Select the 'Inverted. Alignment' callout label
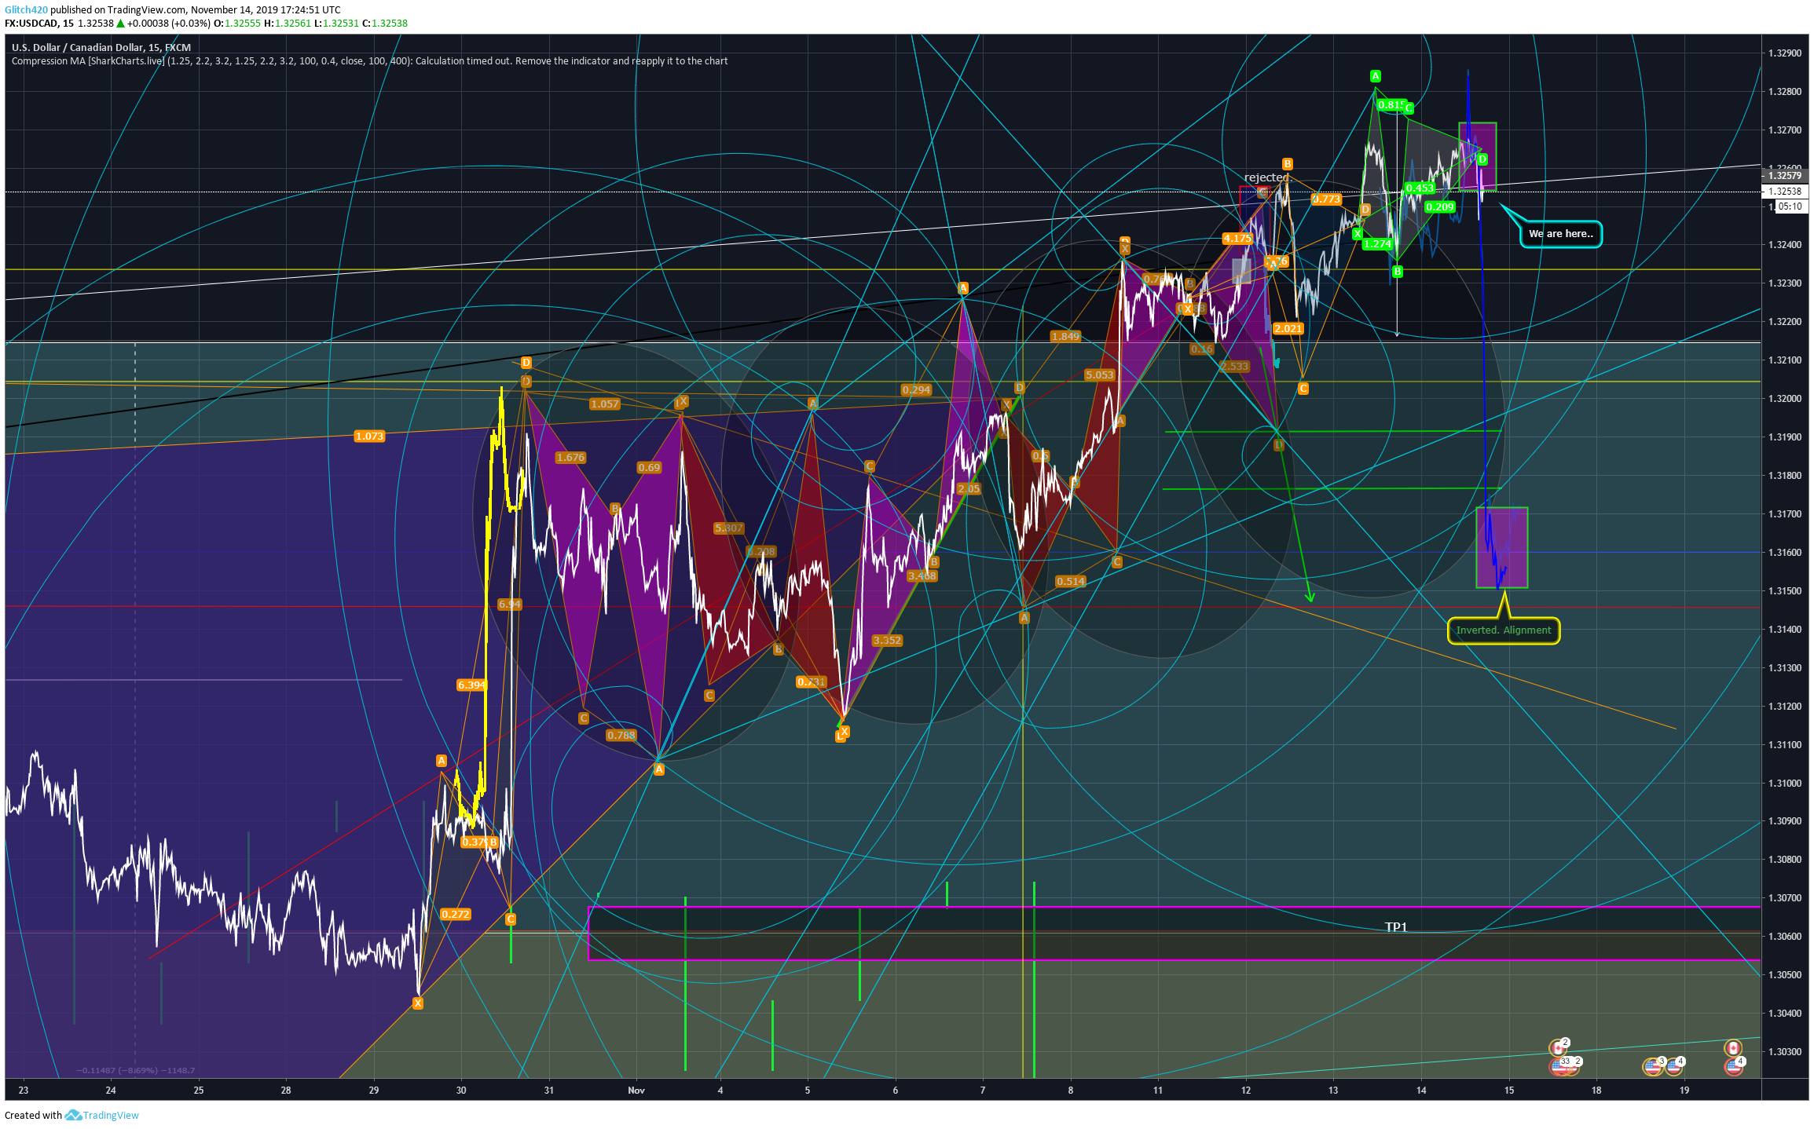 pyautogui.click(x=1503, y=630)
